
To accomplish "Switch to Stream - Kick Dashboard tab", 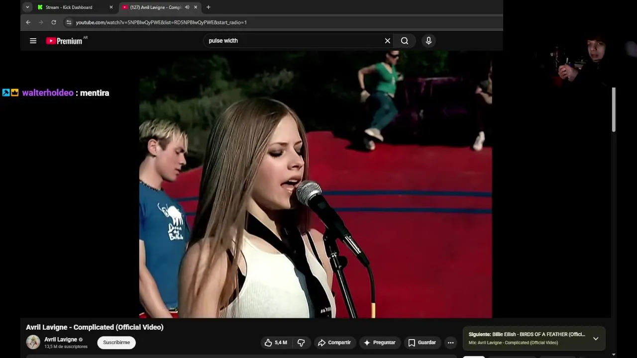I will 69,7.
